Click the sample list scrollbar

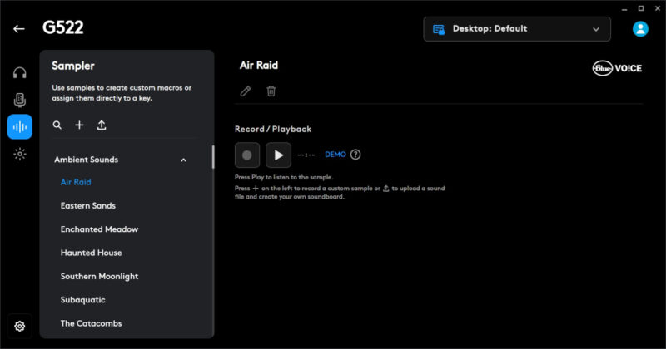point(213,157)
